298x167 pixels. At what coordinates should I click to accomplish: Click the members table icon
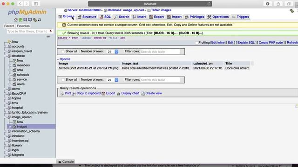(14, 65)
